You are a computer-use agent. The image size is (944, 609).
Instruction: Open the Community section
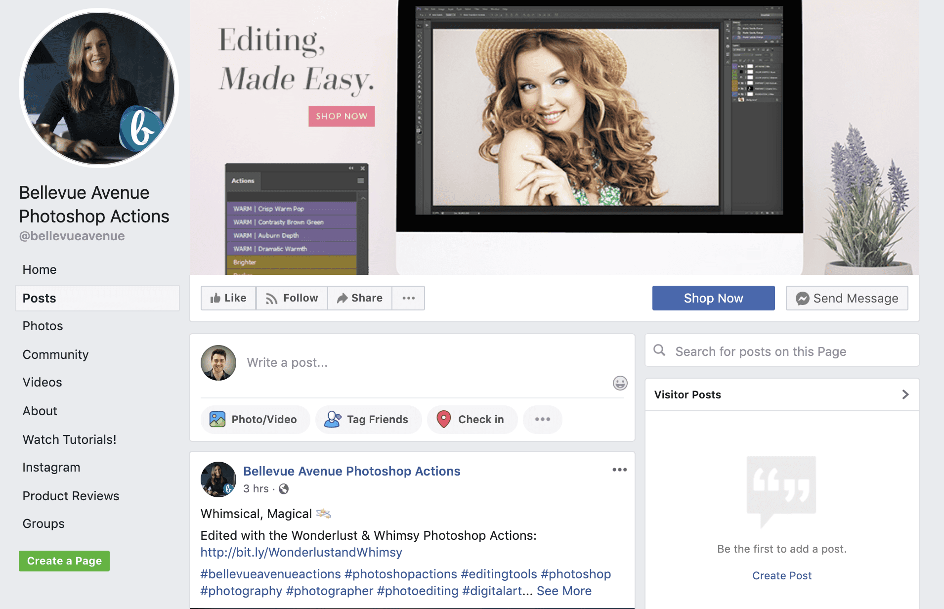pyautogui.click(x=55, y=354)
